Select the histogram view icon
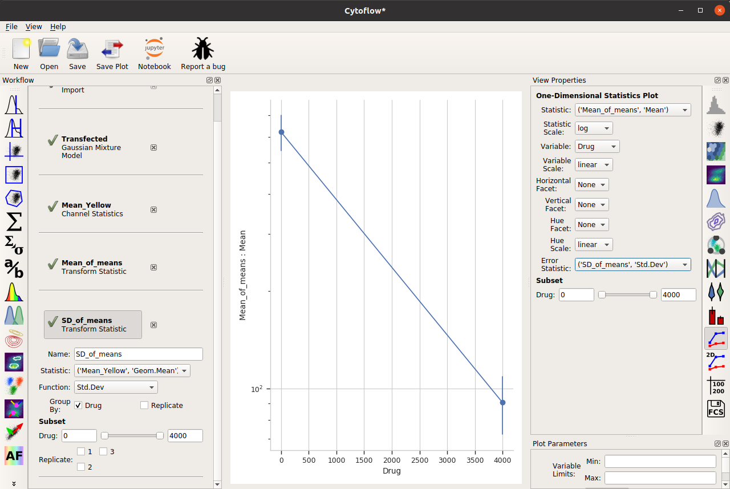Image resolution: width=730 pixels, height=489 pixels. 716,105
